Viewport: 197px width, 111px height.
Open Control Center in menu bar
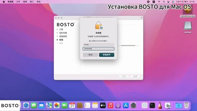[x=168, y=2]
